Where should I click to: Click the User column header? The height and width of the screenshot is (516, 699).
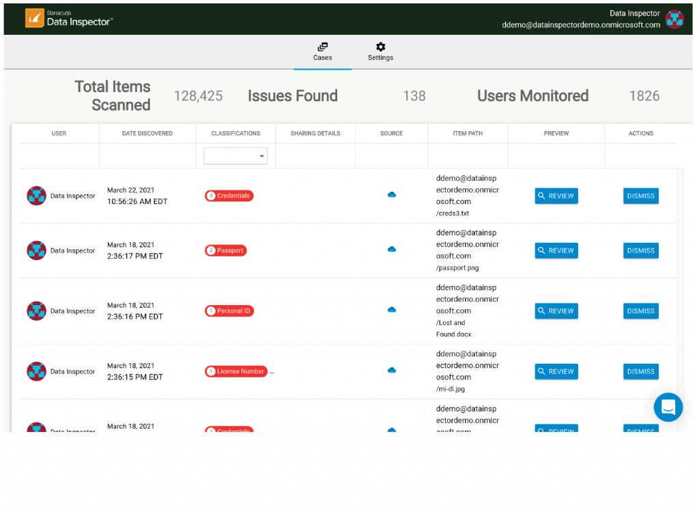pos(59,133)
